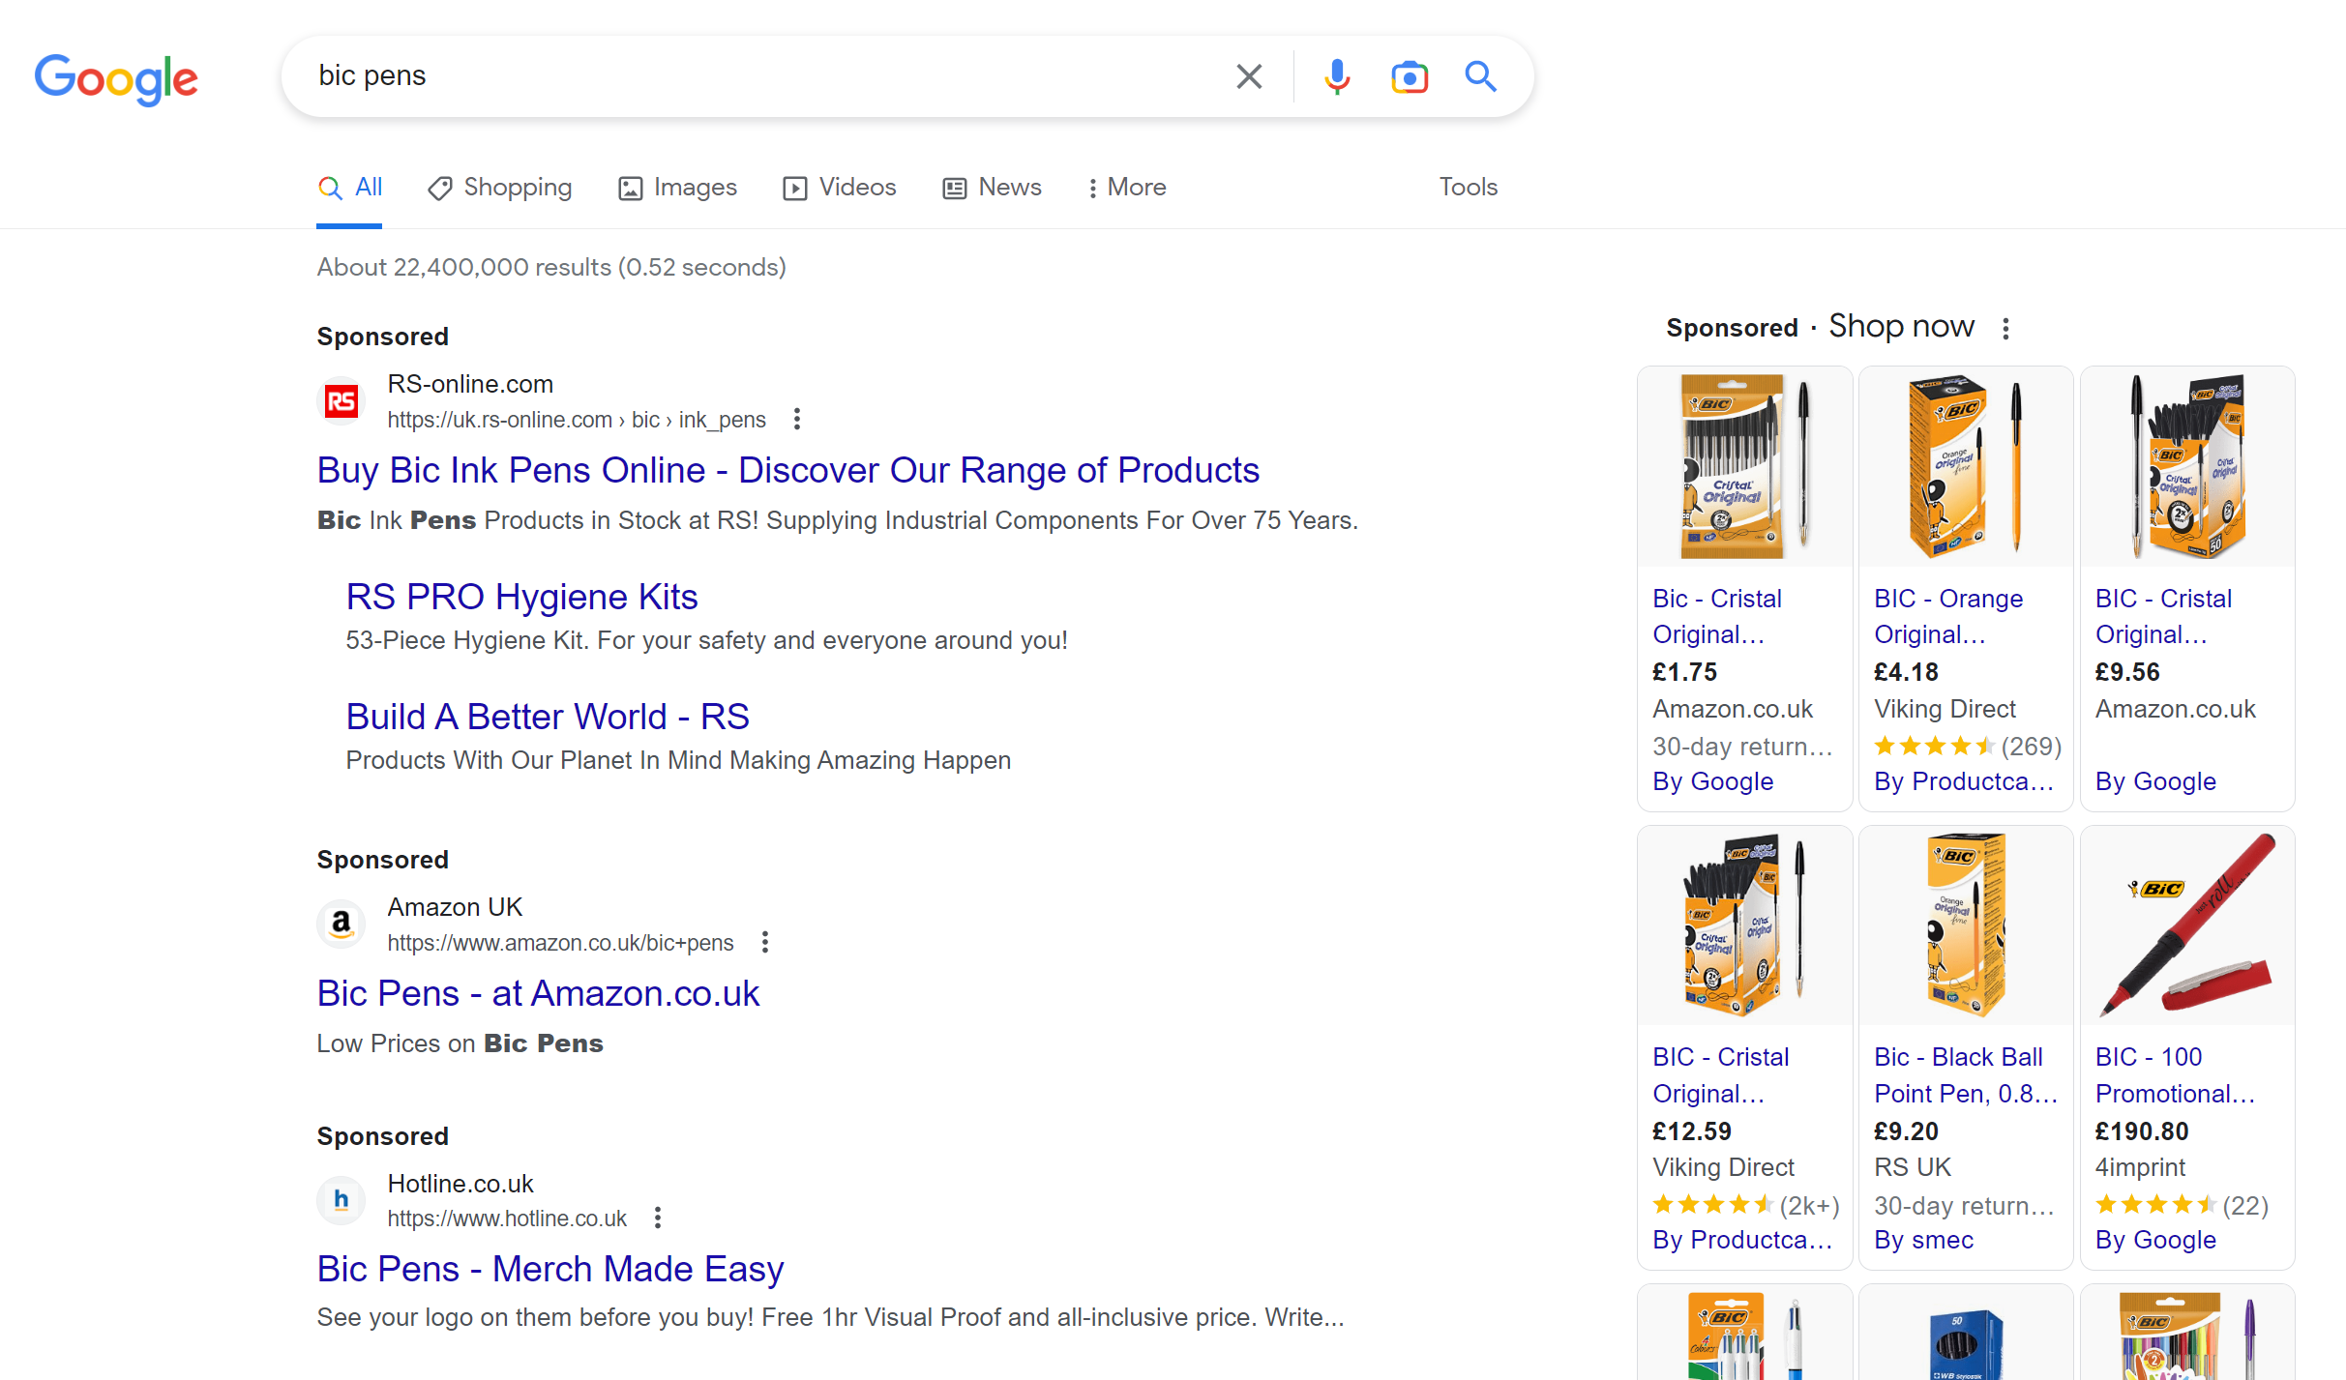Open 'Build A Better World - RS' sitelink
This screenshot has width=2346, height=1380.
coord(548,718)
